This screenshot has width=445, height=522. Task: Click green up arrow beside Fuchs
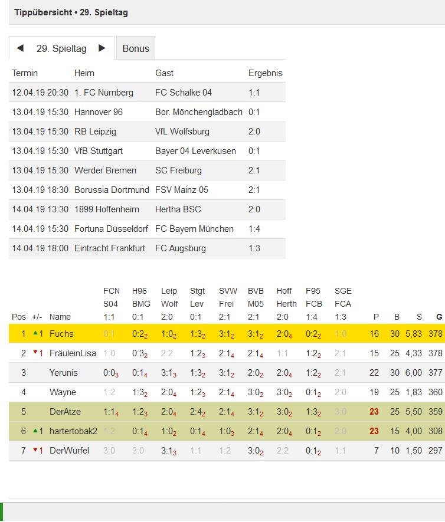35,333
